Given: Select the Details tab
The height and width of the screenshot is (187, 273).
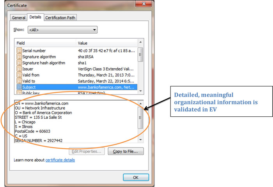Looking at the screenshot, I should coord(35,17).
